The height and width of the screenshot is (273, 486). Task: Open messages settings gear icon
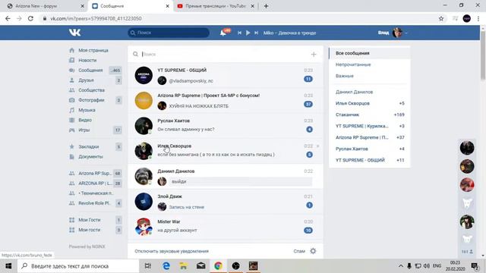pyautogui.click(x=313, y=251)
